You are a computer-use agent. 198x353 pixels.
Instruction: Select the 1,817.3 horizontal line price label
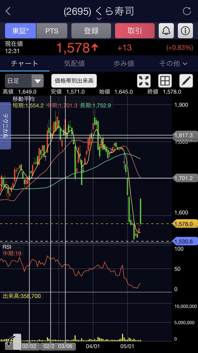click(185, 135)
